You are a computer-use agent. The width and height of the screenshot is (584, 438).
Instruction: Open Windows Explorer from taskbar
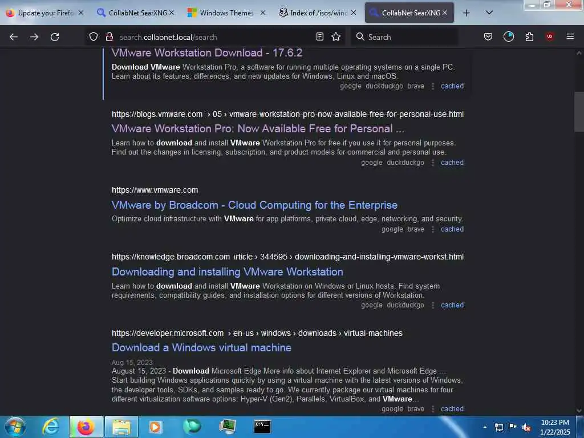pos(121,427)
